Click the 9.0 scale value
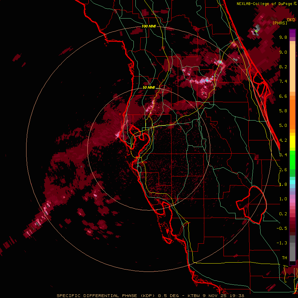This screenshot has height=298, width=298. coord(283,52)
